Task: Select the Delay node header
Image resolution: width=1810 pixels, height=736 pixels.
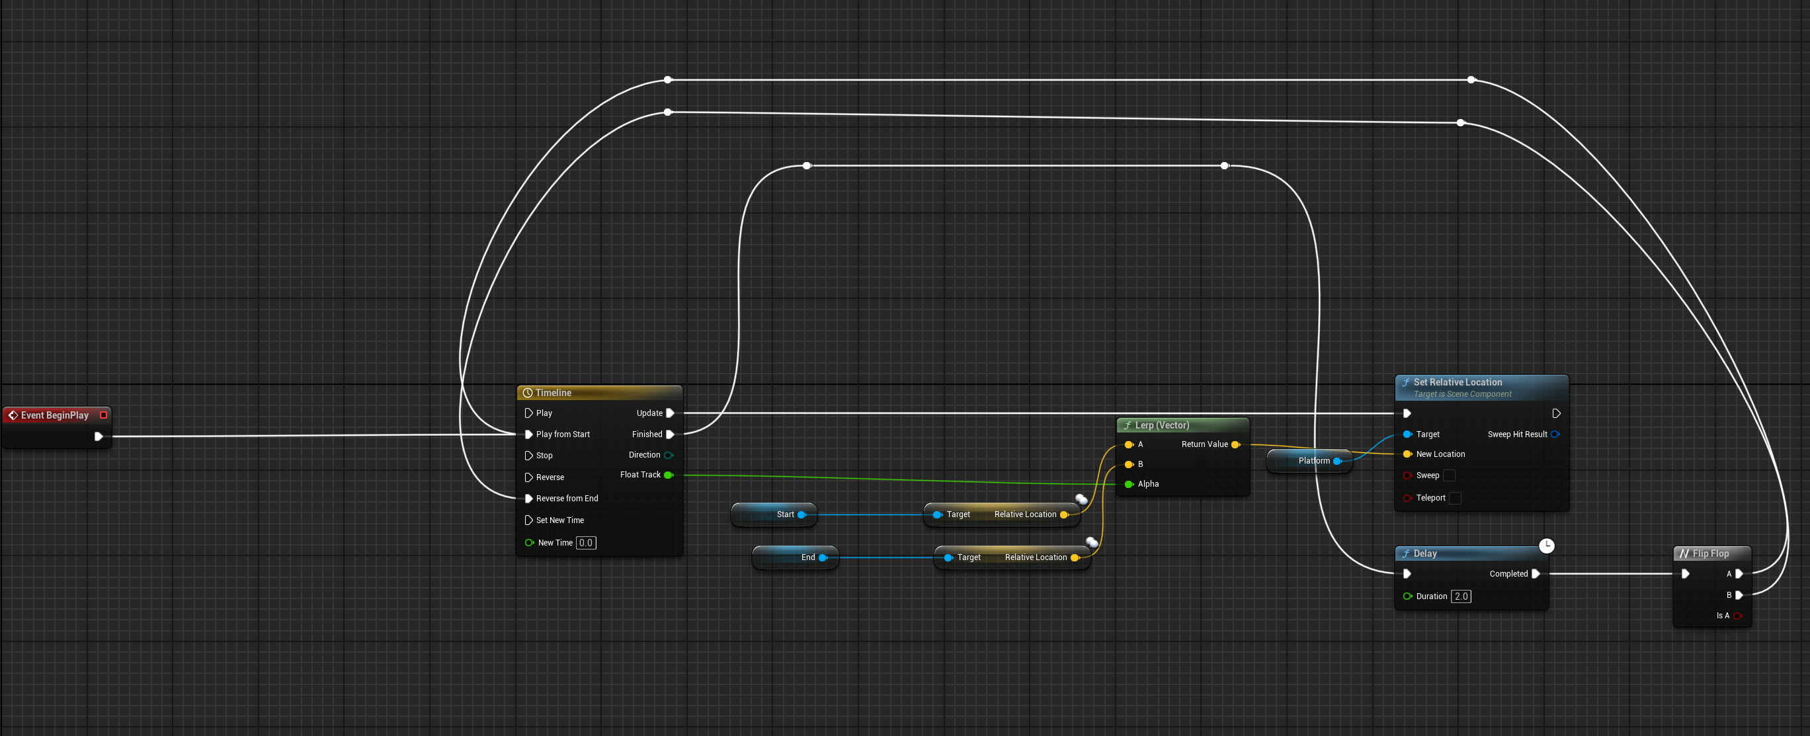Action: (x=1471, y=553)
